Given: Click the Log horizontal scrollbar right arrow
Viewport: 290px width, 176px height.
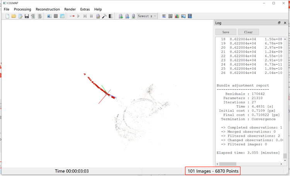Looking at the screenshot, I should click(x=281, y=164).
